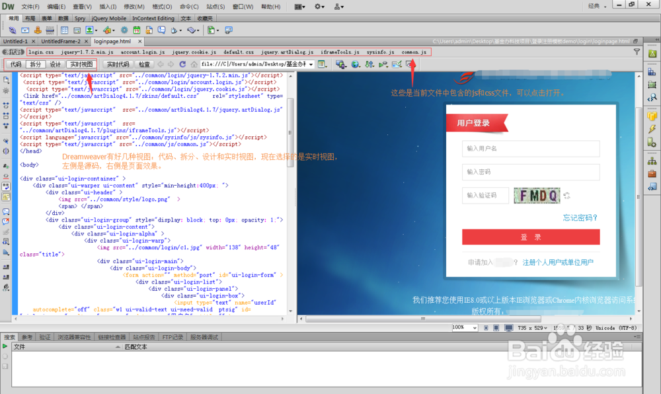Image resolution: width=661 pixels, height=394 pixels.
Task: Open the window size 735 x 529 dropdown
Action: tap(533, 328)
